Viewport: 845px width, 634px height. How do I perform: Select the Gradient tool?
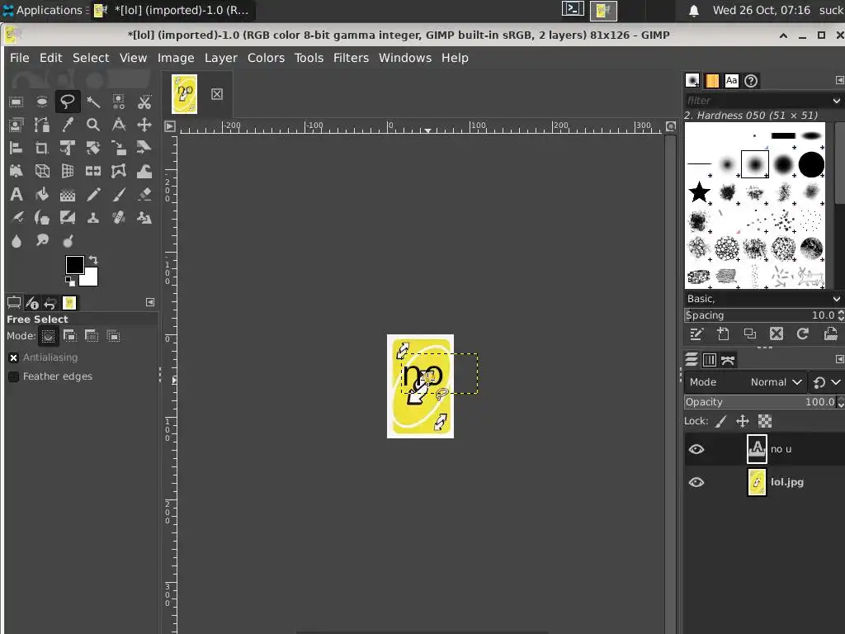tap(68, 195)
